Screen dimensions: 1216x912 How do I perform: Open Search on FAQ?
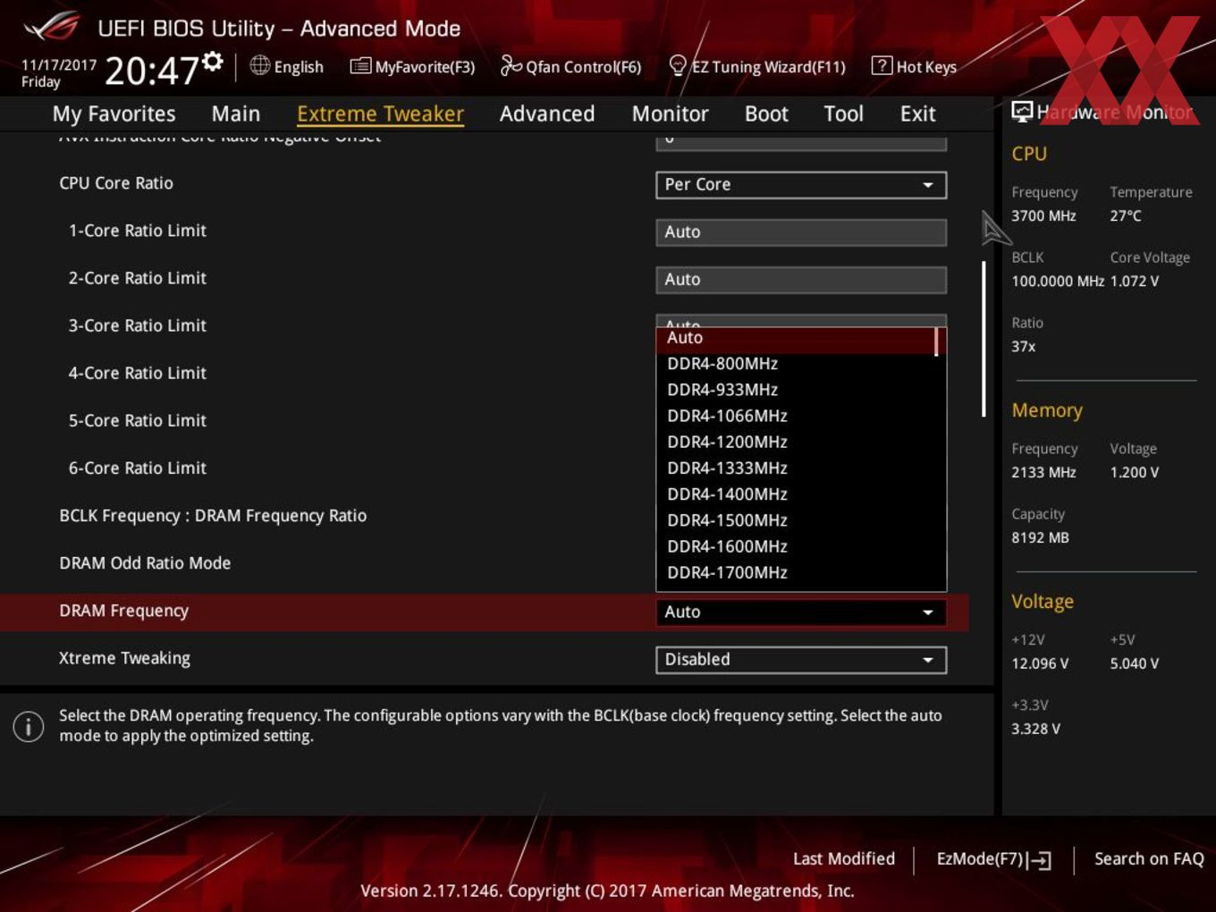coord(1149,858)
